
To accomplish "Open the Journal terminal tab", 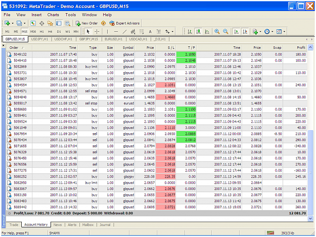I will [105, 225].
